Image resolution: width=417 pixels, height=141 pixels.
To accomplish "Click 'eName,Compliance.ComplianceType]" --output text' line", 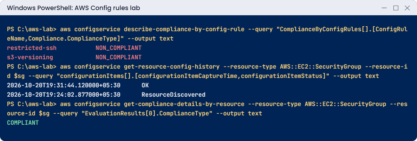I will (90, 38).
